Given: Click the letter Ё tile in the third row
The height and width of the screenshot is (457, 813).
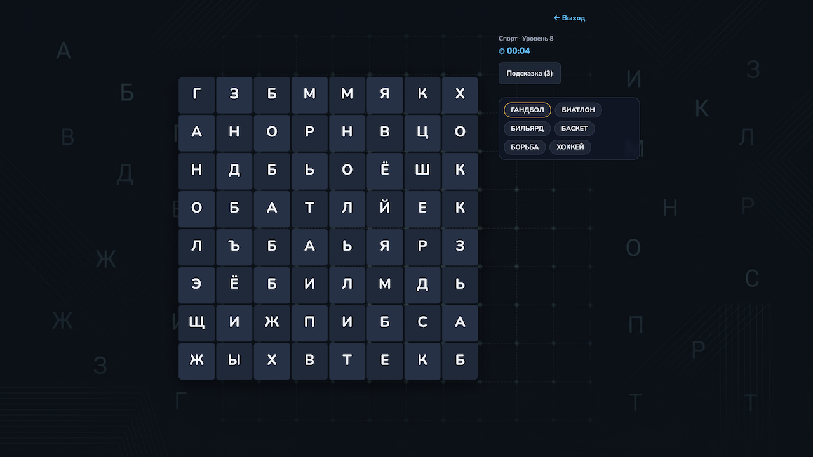Looking at the screenshot, I should tap(385, 170).
